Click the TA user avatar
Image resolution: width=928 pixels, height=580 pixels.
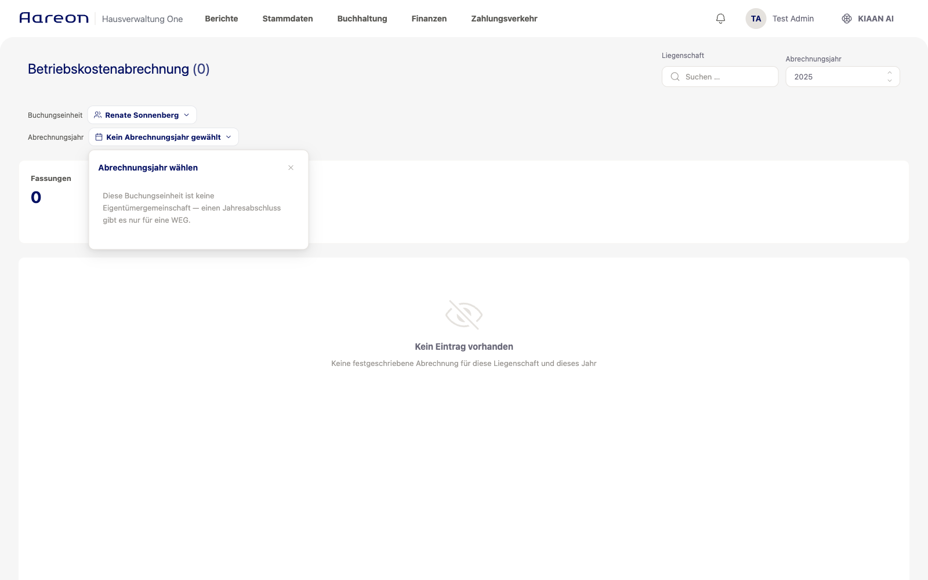[756, 19]
